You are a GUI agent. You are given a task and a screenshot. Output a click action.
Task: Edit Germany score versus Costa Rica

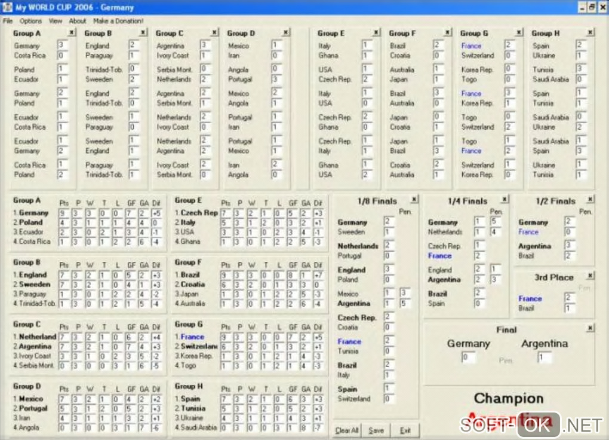tap(63, 45)
